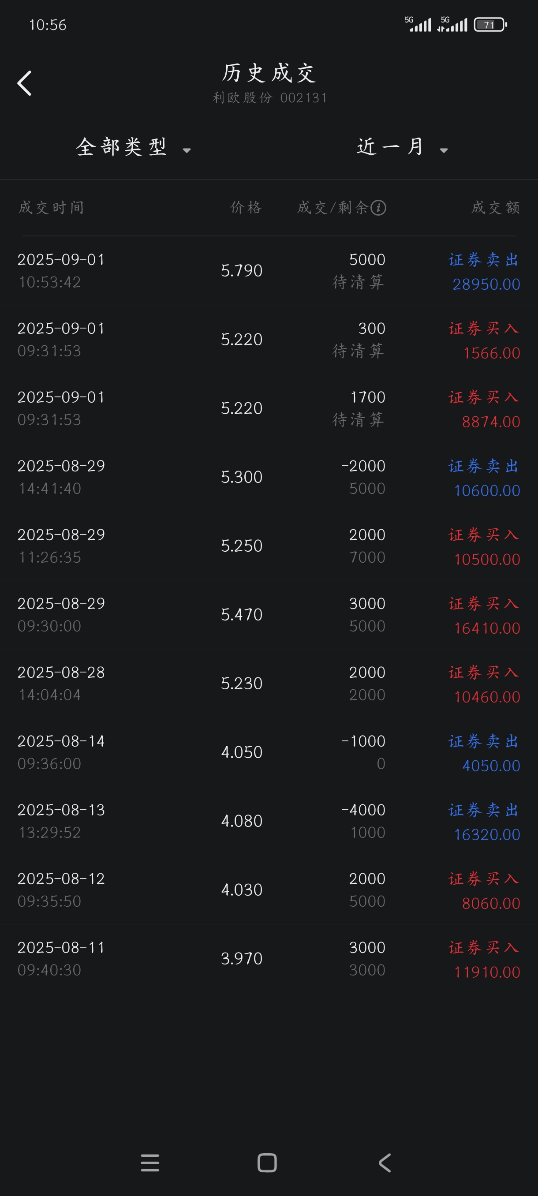
Task: Open the info icon beside 成交/剩余
Action: point(378,208)
